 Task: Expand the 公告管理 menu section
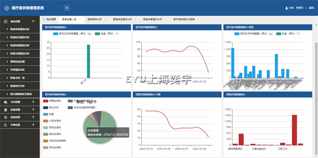tap(33, 102)
